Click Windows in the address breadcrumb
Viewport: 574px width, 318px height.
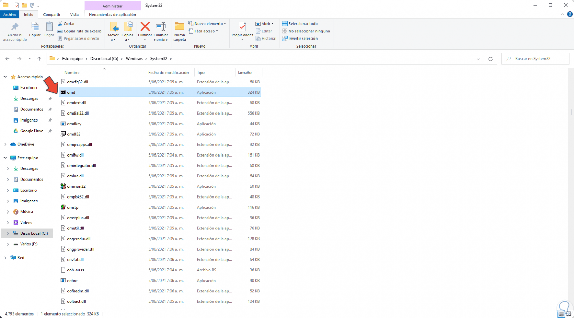click(134, 59)
